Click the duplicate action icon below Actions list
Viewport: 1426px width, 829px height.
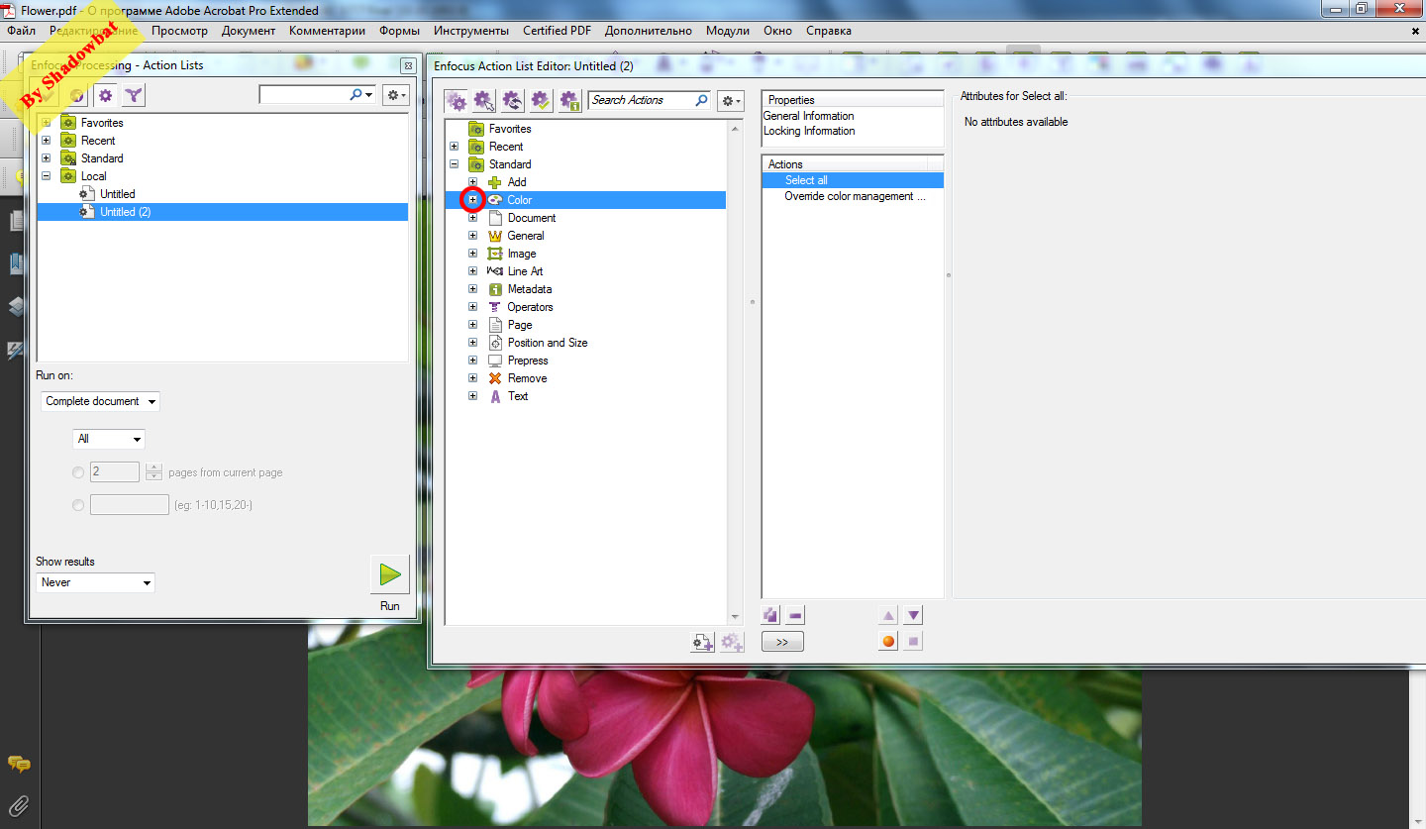771,615
